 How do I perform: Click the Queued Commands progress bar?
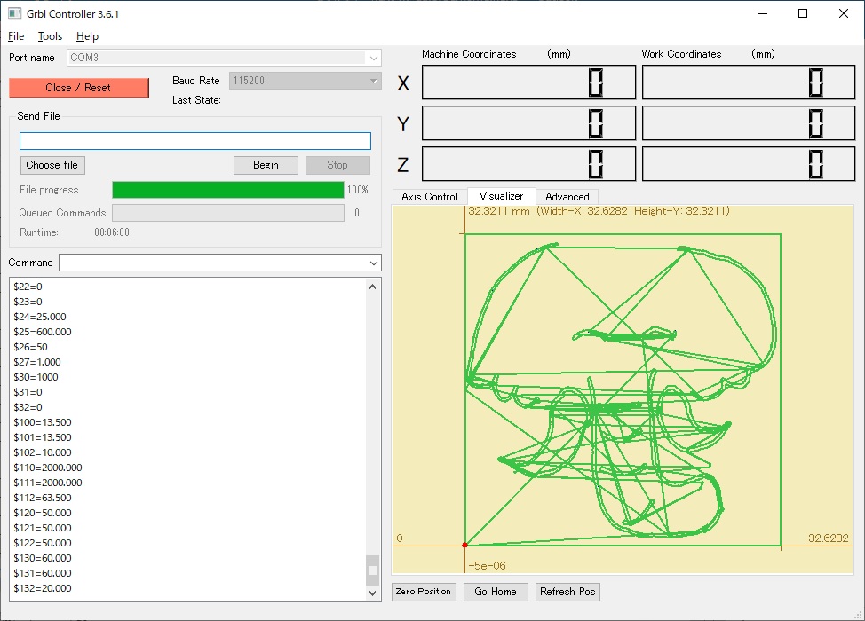tap(228, 213)
